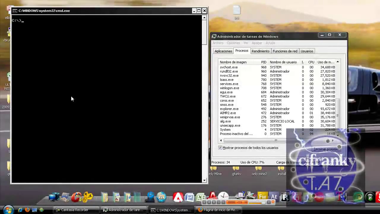The image size is (380, 214).
Task: Click inside the cmd command prompt area
Action: tap(107, 99)
